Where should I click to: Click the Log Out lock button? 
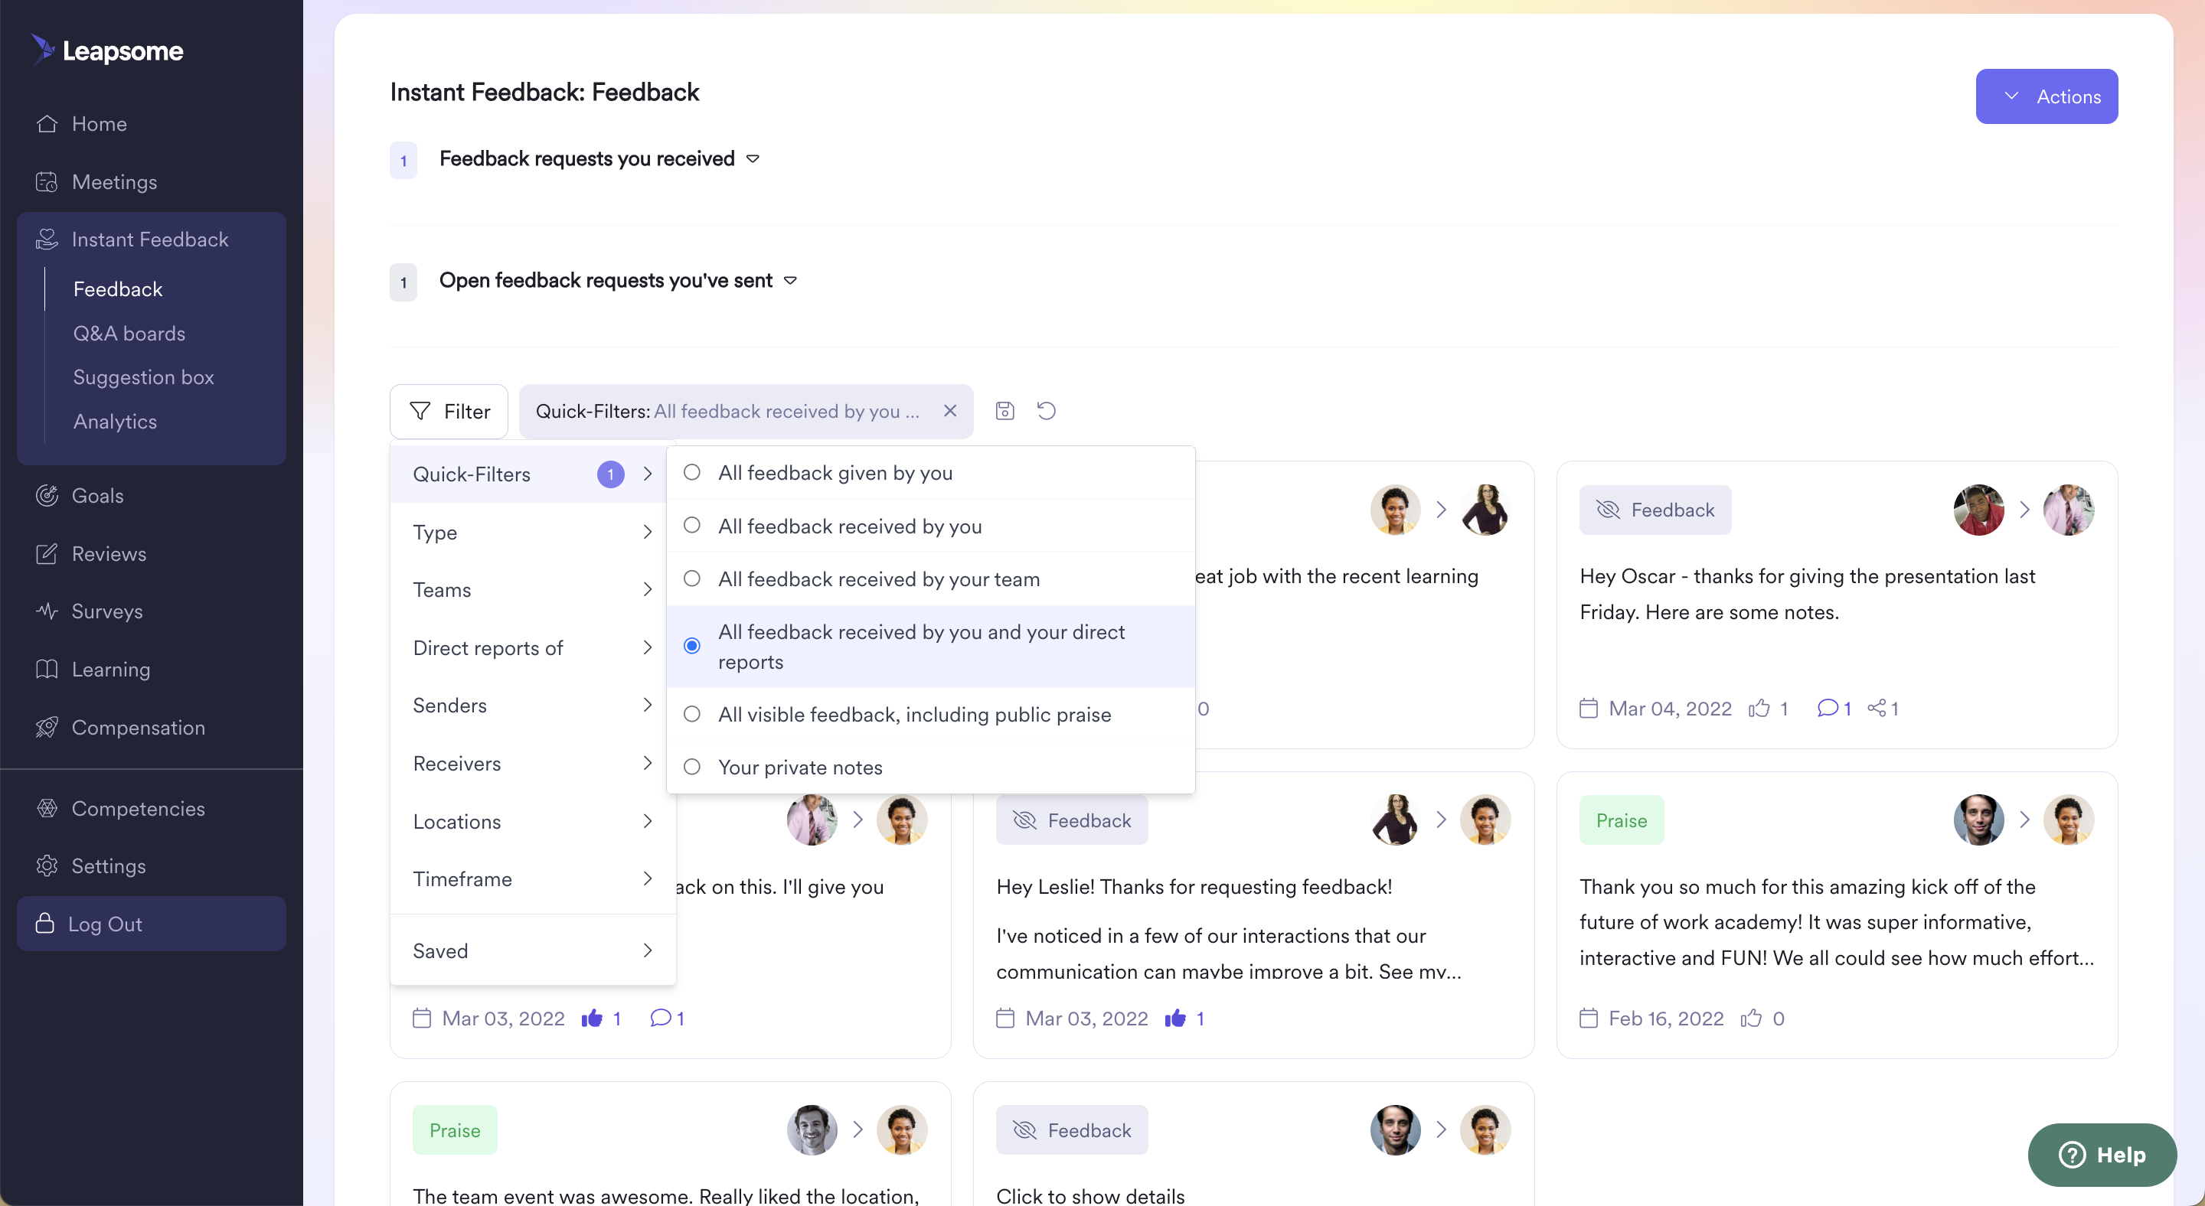pyautogui.click(x=151, y=924)
